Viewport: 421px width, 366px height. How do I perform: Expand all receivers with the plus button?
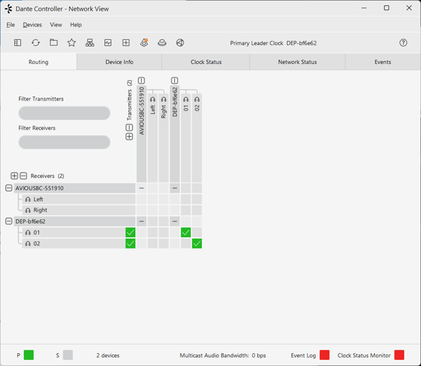[x=14, y=176]
